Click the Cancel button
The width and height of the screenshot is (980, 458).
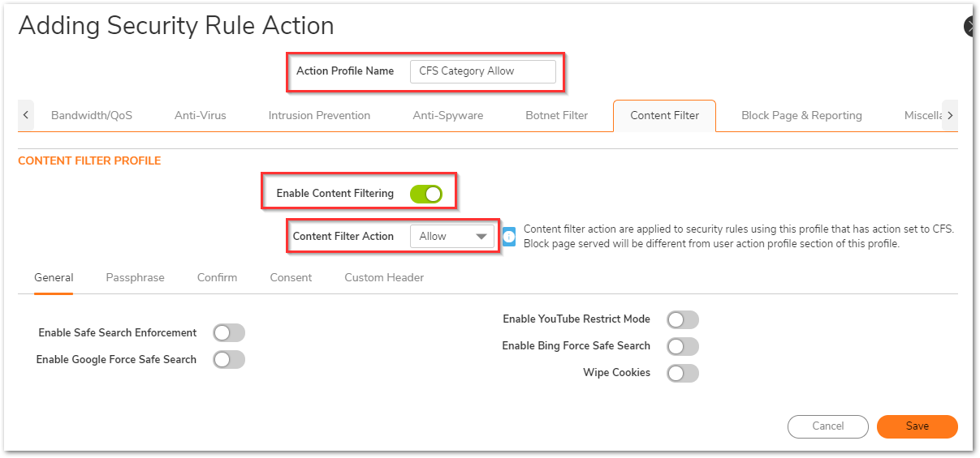828,426
